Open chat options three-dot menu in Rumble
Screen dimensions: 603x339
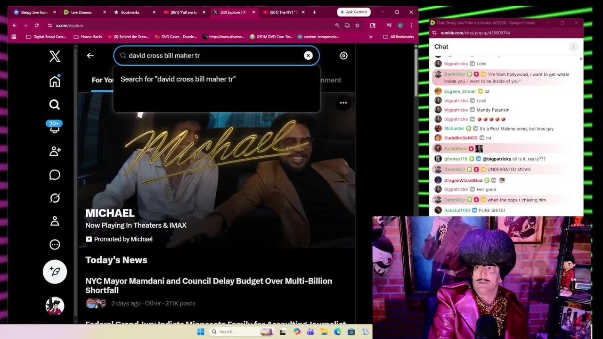click(x=573, y=47)
